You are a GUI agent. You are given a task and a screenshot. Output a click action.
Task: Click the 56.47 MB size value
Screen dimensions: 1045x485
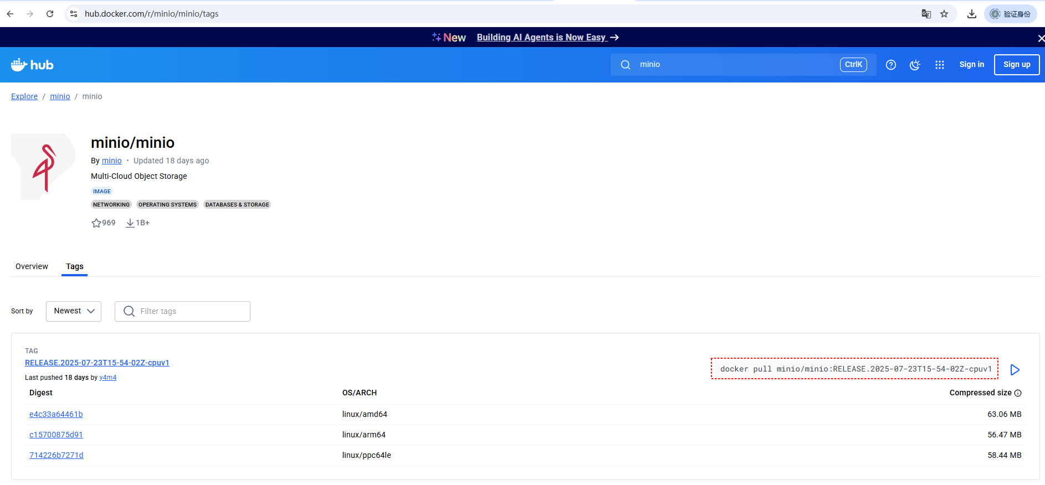[x=1005, y=435]
